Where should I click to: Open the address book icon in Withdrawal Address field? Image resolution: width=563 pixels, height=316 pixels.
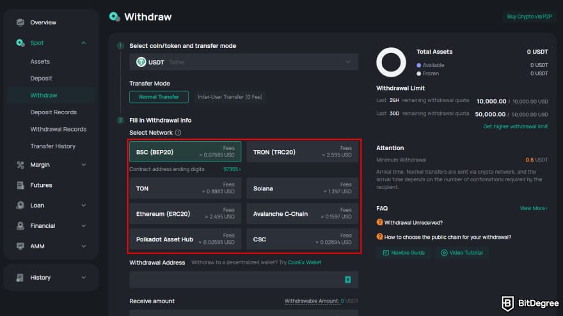point(347,280)
